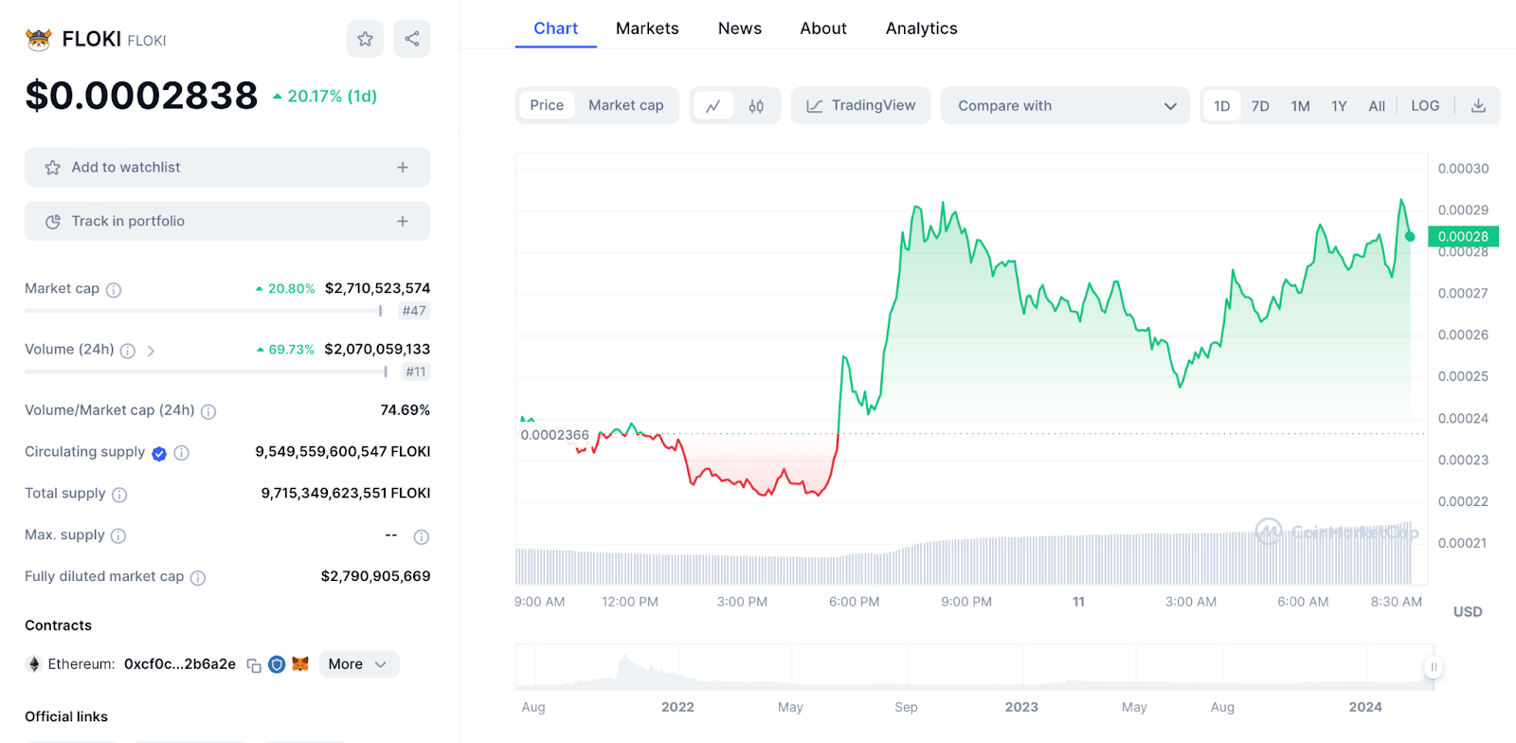Open Circulating supply info icon

182,453
